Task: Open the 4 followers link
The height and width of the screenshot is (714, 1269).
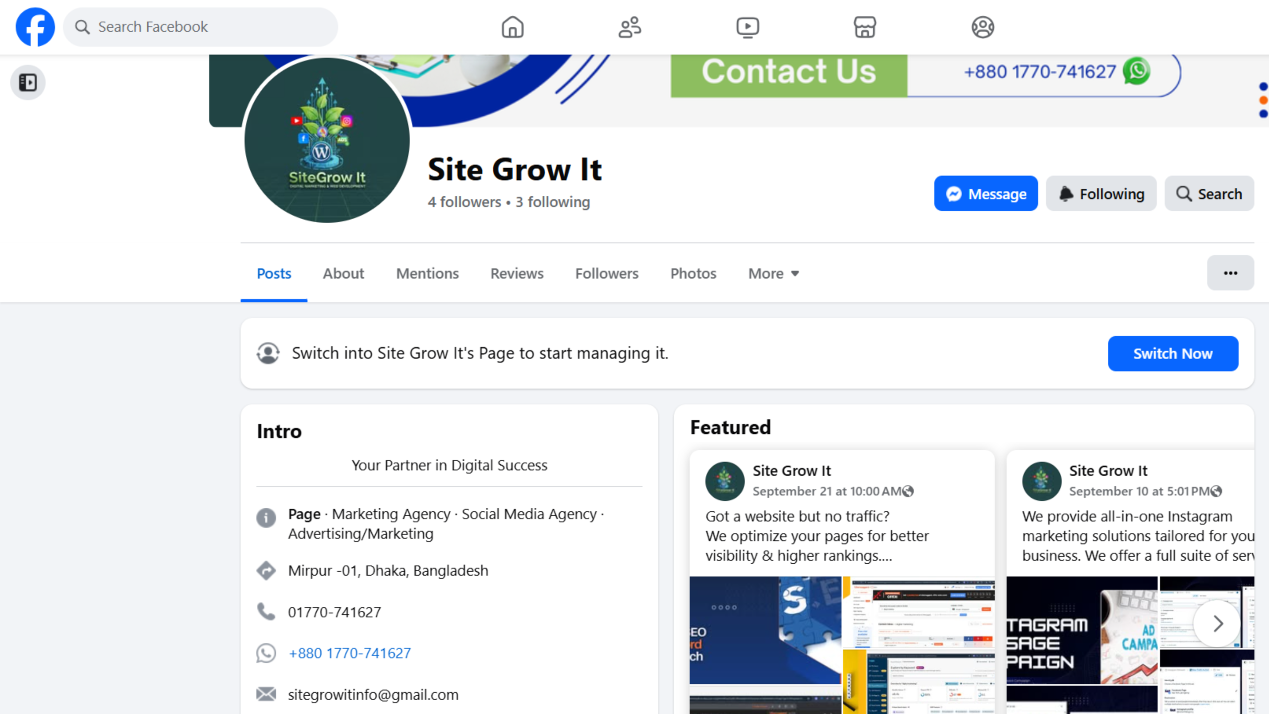Action: pos(464,202)
